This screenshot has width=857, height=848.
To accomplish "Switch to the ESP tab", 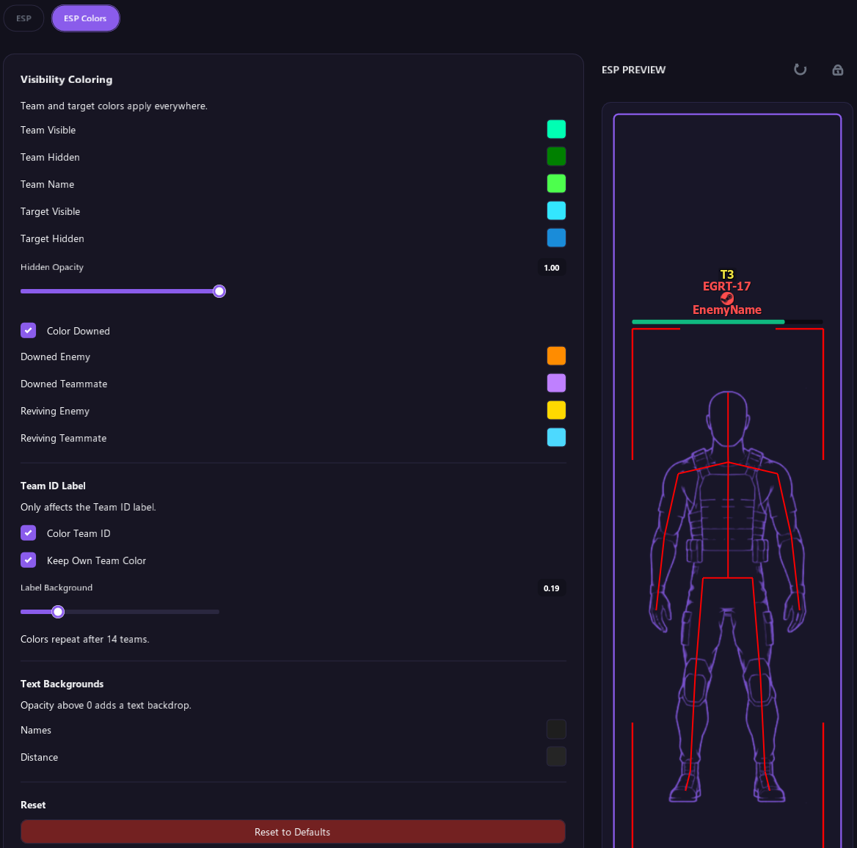I will [23, 18].
